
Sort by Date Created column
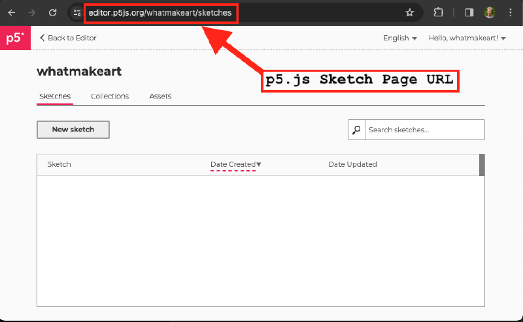click(236, 164)
